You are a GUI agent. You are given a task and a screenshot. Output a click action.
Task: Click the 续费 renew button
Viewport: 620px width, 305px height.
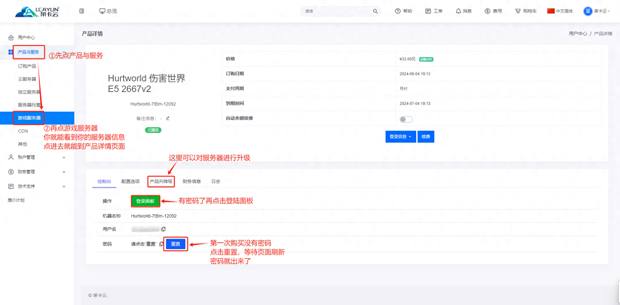(426, 137)
